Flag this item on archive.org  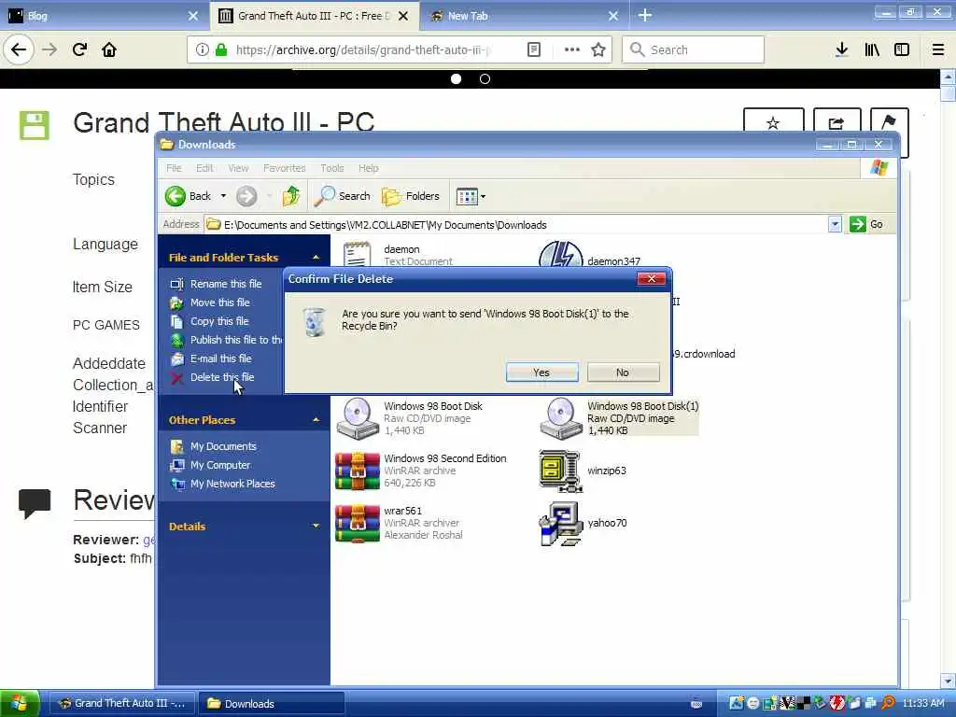(889, 124)
